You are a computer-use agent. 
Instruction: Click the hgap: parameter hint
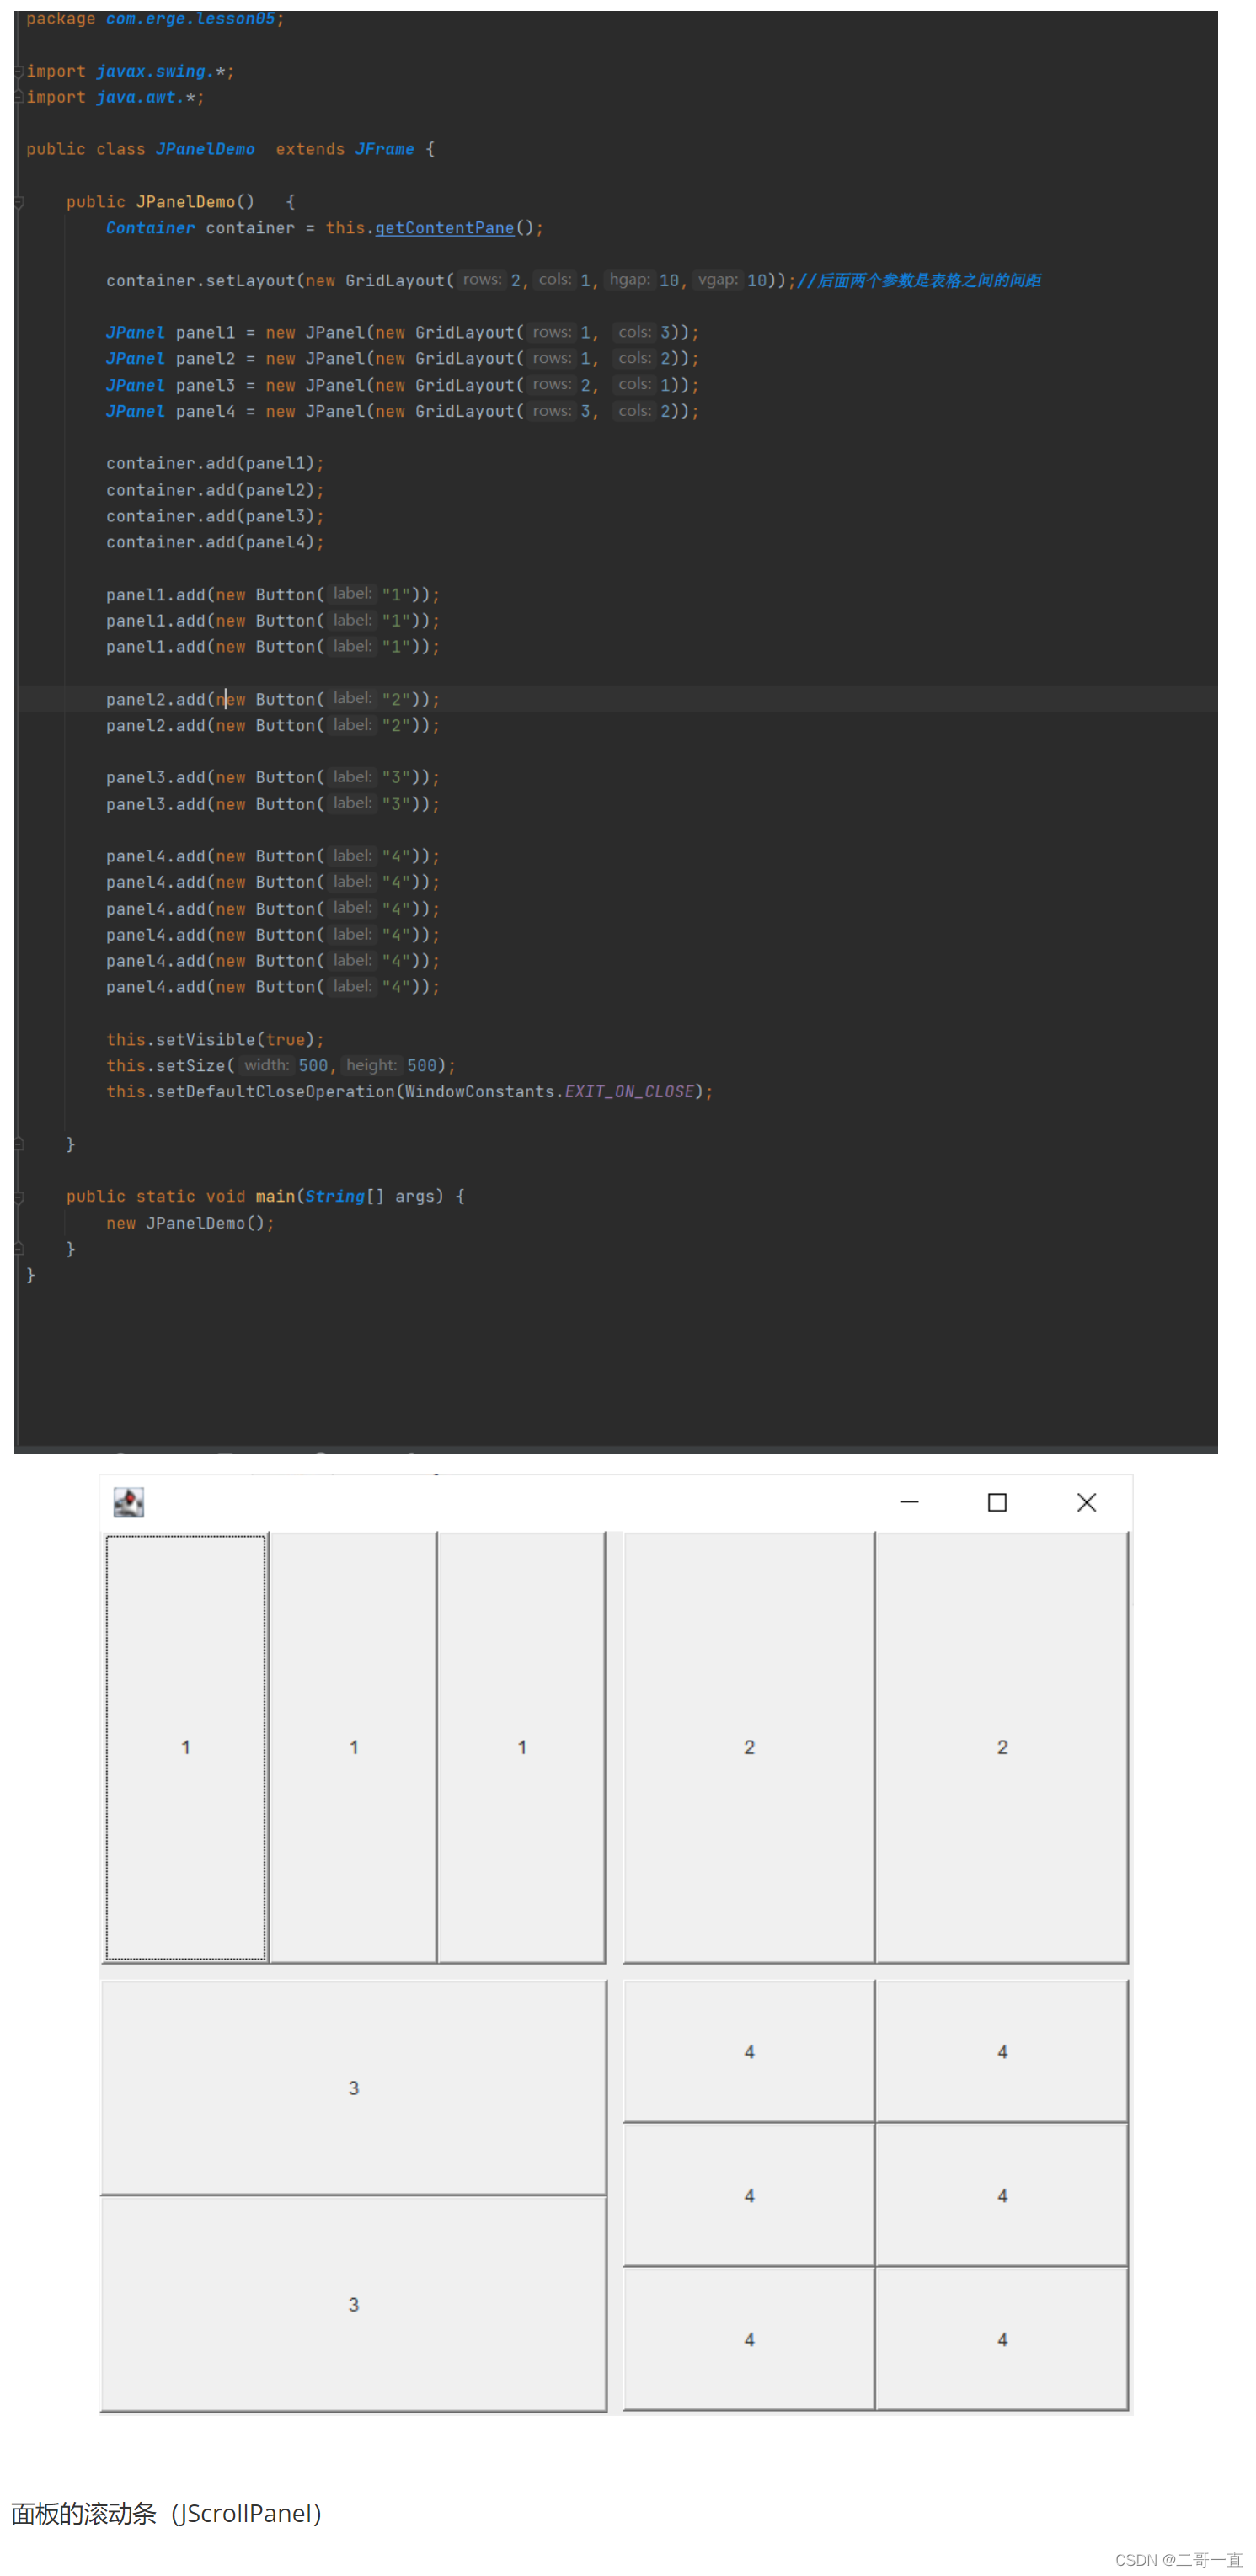[x=630, y=280]
